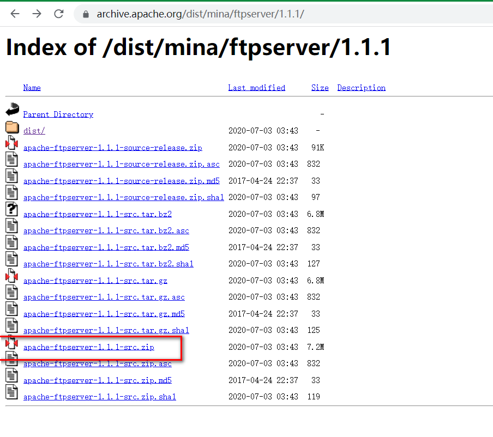The width and height of the screenshot is (493, 437).
Task: Open the dist/ folder link
Action: (x=34, y=131)
